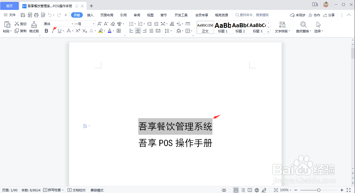
Task: Select the Format Painter (格式刷) brush
Action: tap(34, 27)
